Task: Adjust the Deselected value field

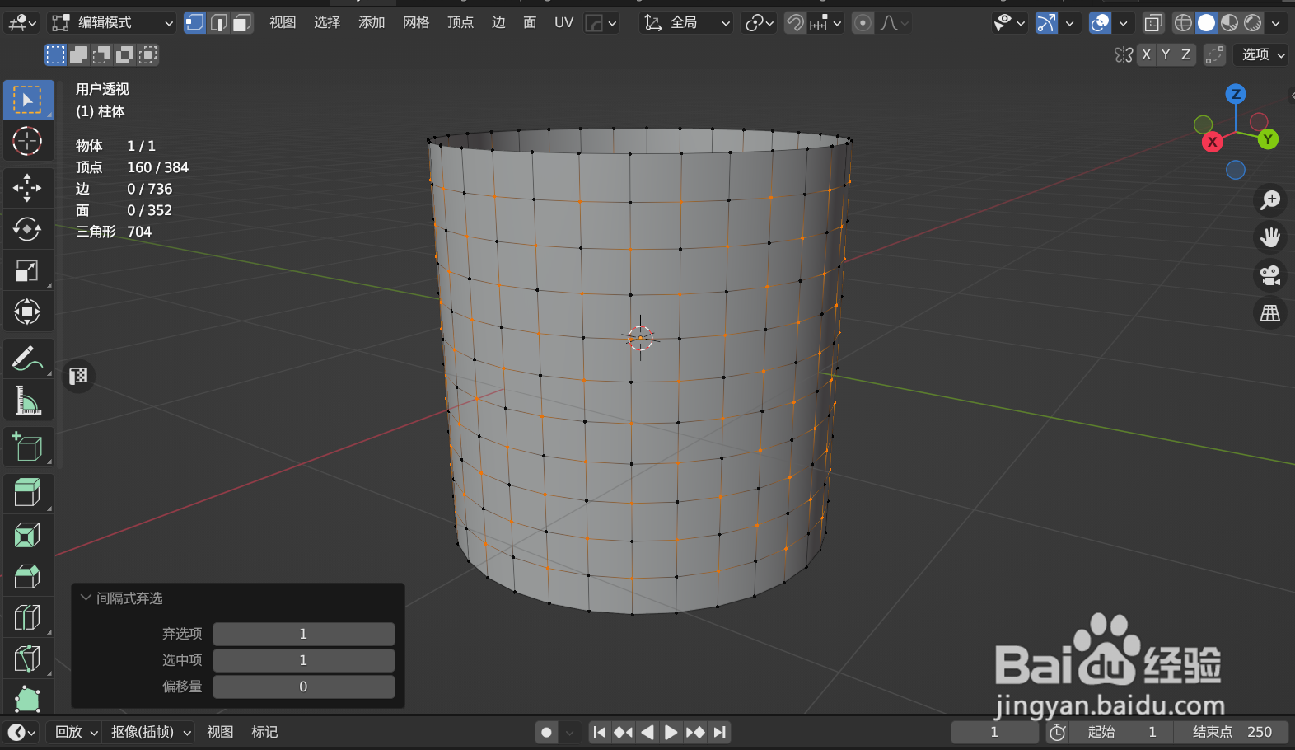Action: pyautogui.click(x=303, y=634)
